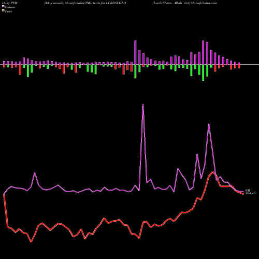
Task: Click '(Lords Chloro Alkali Ltd) MunafaSutra.com' text
Action: coord(184,3)
